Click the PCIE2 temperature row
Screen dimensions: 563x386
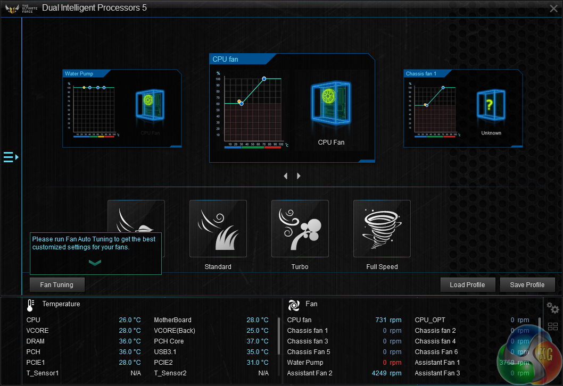click(211, 363)
